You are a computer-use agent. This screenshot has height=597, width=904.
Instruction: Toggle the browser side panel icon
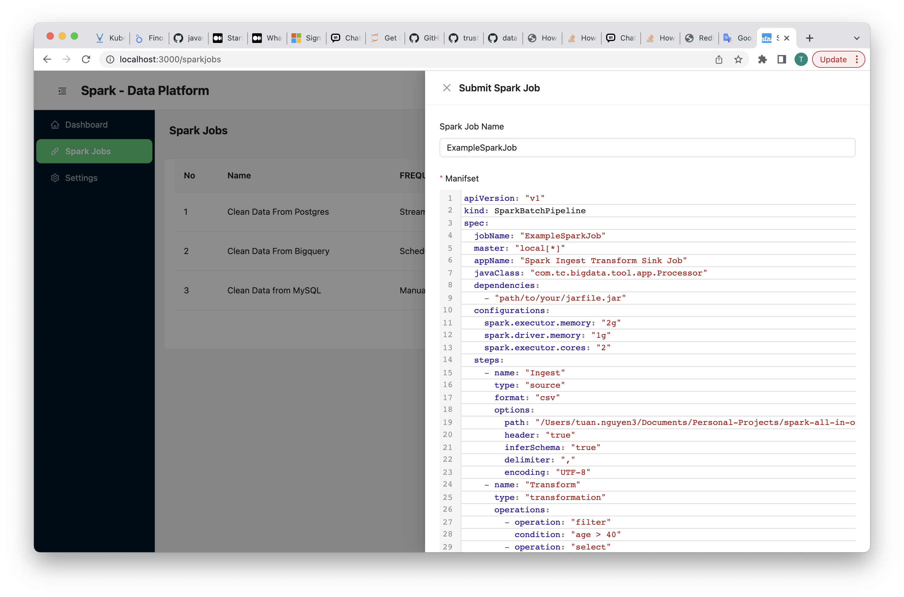(782, 59)
